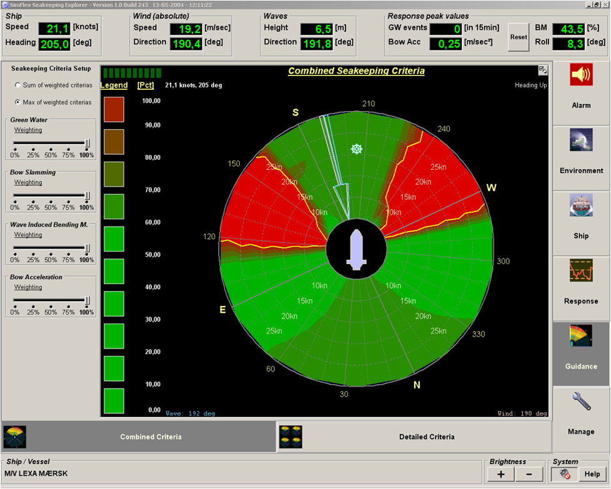Click the Roll value 8,3
611x489 pixels.
click(x=569, y=44)
